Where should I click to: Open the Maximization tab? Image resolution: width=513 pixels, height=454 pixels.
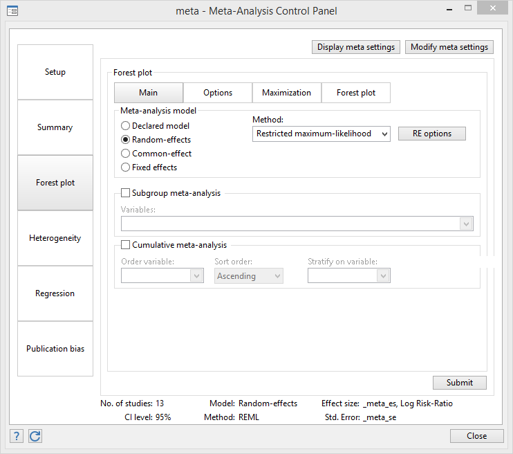[286, 93]
